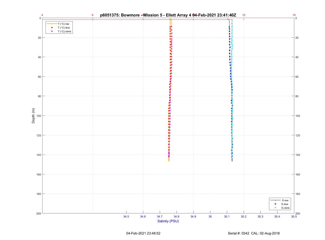The height and width of the screenshot is (240, 325).
Task: Click the 20 tick on right depth axis
Action: pos(297,38)
